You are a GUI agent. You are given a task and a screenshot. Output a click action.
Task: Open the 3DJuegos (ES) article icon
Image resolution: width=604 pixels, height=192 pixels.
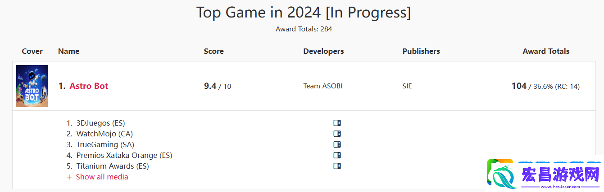[x=337, y=123]
